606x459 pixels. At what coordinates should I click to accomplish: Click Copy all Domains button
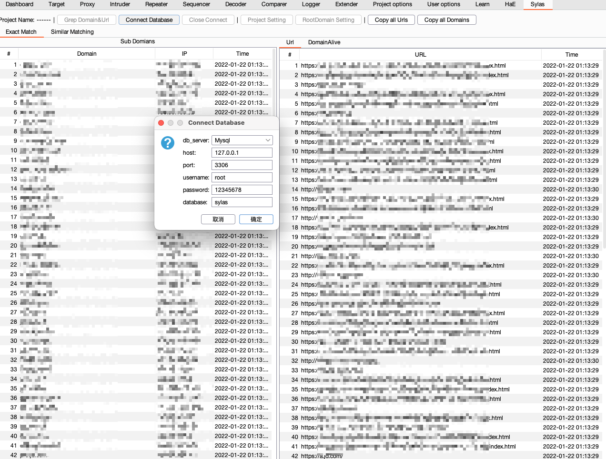[447, 20]
